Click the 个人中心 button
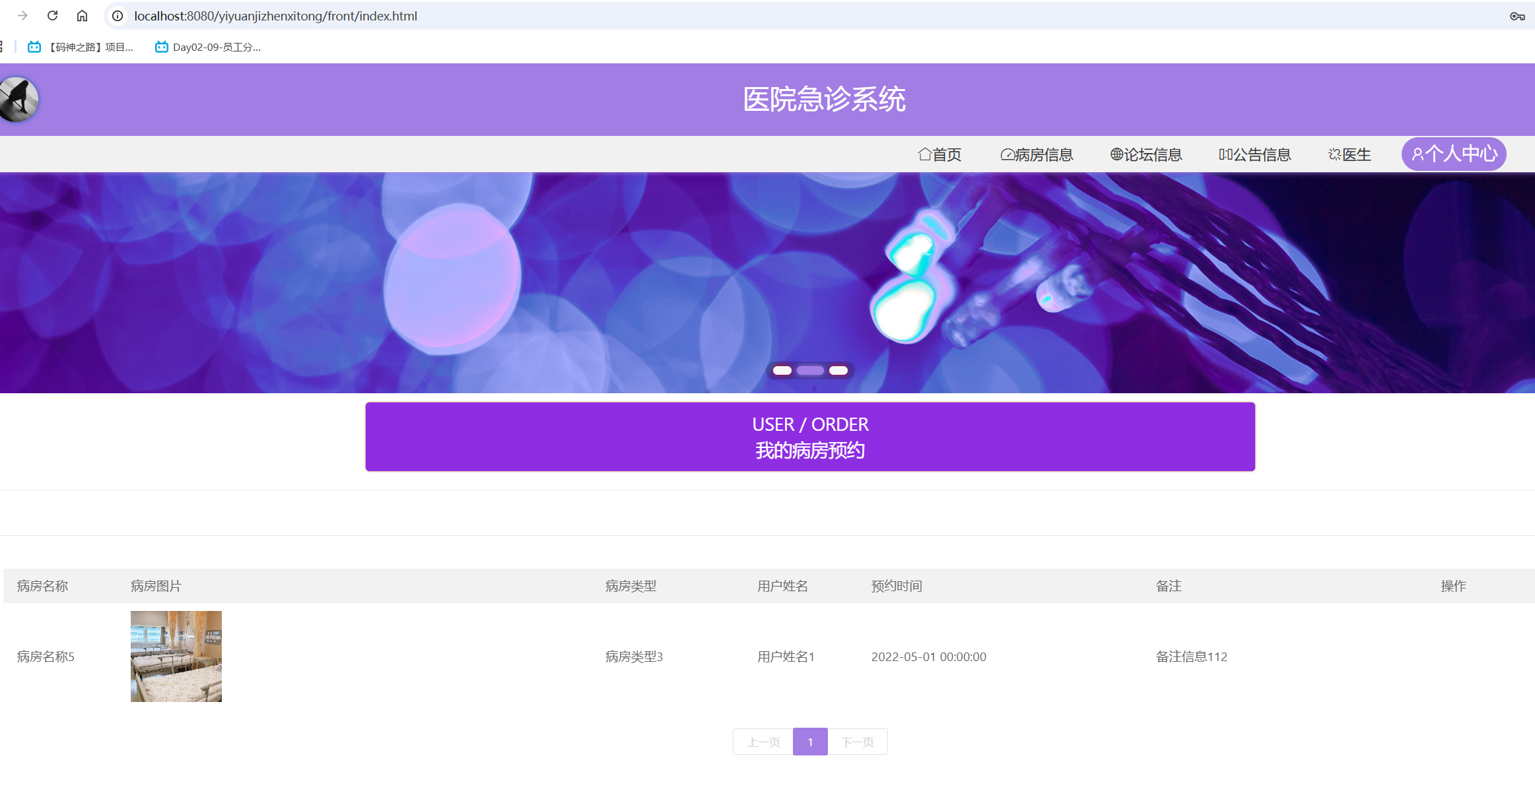This screenshot has width=1535, height=797. point(1454,154)
